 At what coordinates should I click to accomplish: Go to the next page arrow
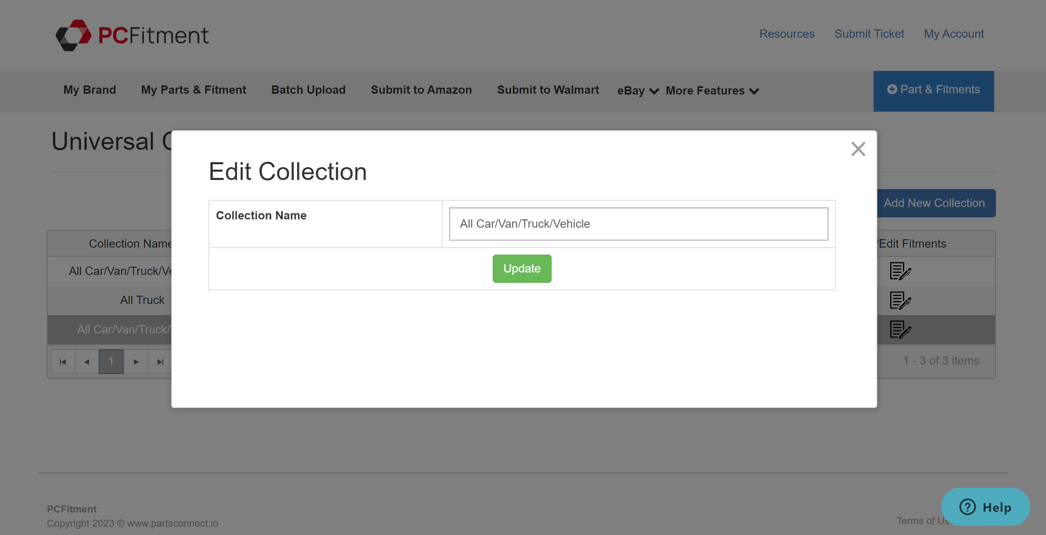[136, 362]
